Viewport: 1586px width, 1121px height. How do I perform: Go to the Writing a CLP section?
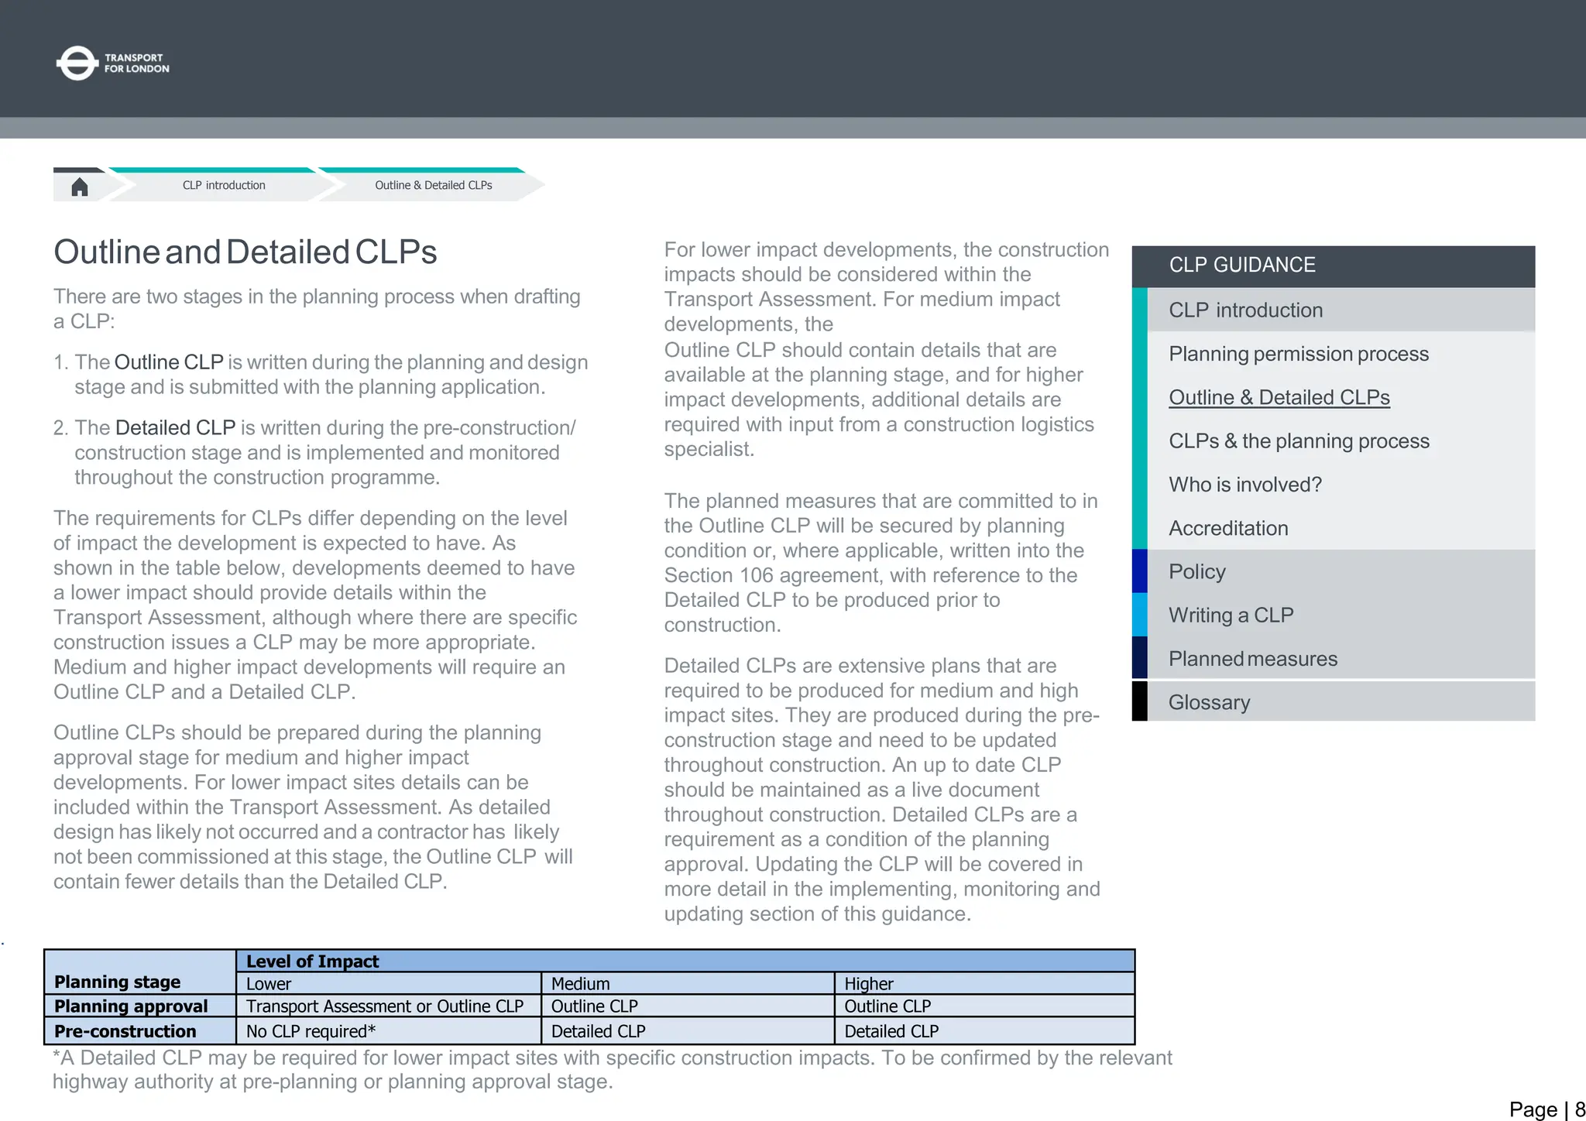(1231, 615)
